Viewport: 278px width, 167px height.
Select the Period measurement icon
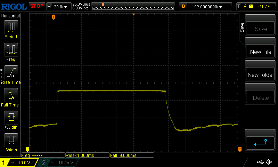(10, 27)
